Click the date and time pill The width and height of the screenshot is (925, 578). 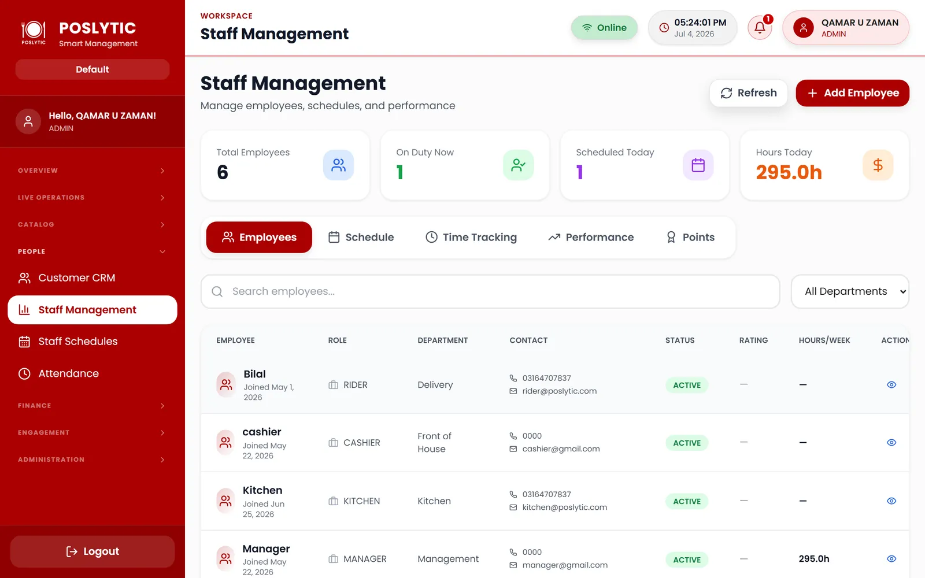[x=693, y=28]
